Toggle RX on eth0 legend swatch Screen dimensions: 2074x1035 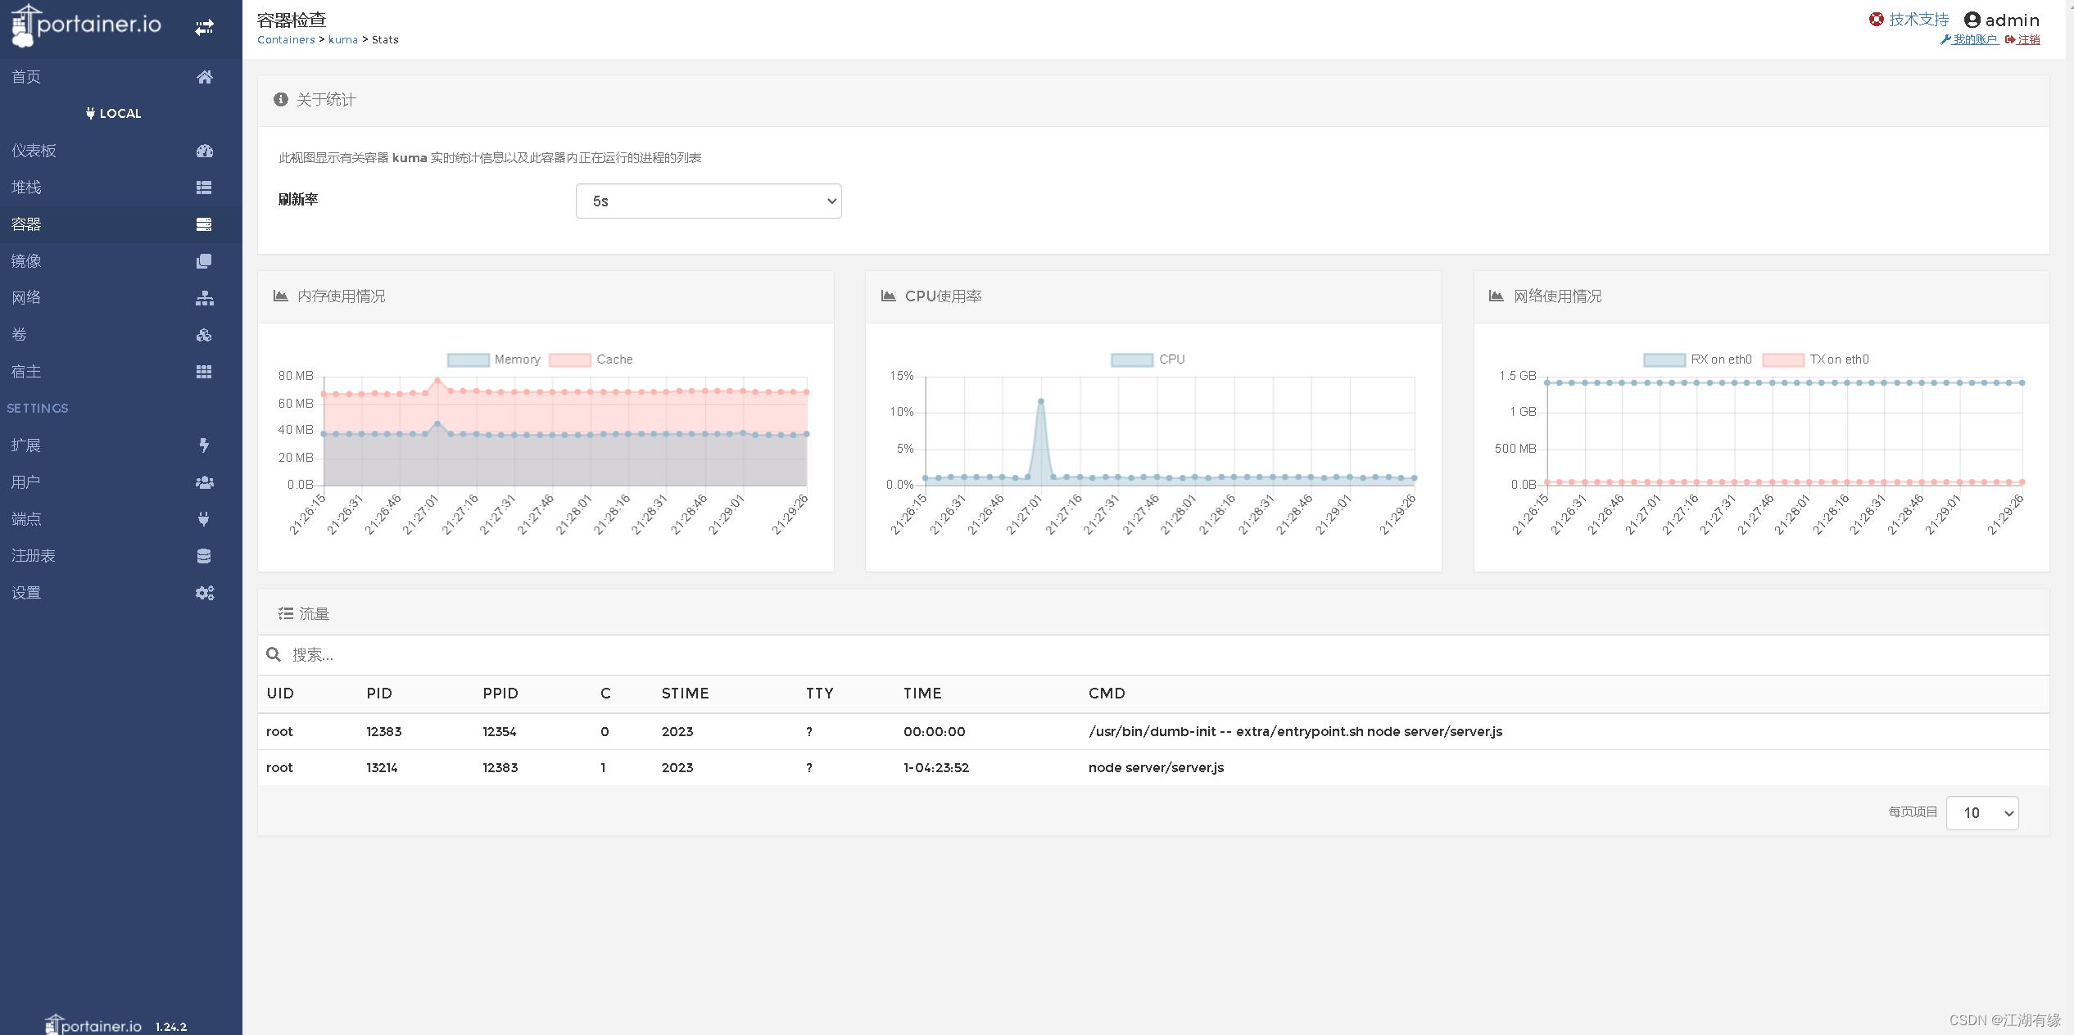coord(1664,359)
